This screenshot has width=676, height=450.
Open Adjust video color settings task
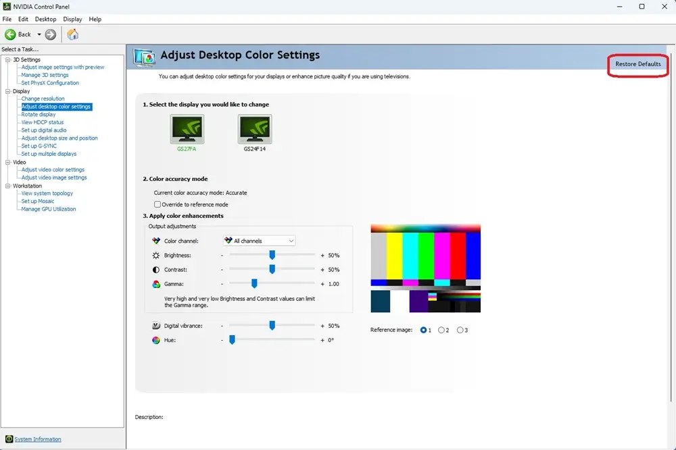point(53,169)
